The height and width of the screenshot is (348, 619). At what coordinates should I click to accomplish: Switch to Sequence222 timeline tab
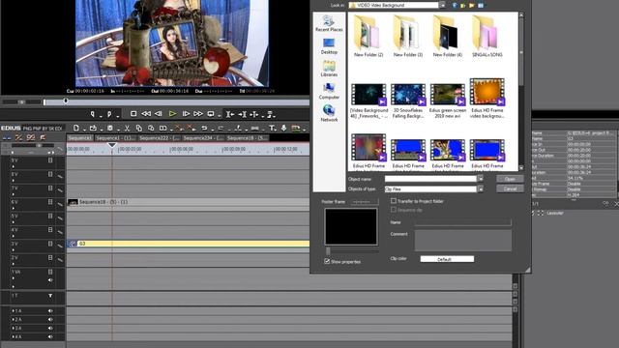pyautogui.click(x=160, y=138)
